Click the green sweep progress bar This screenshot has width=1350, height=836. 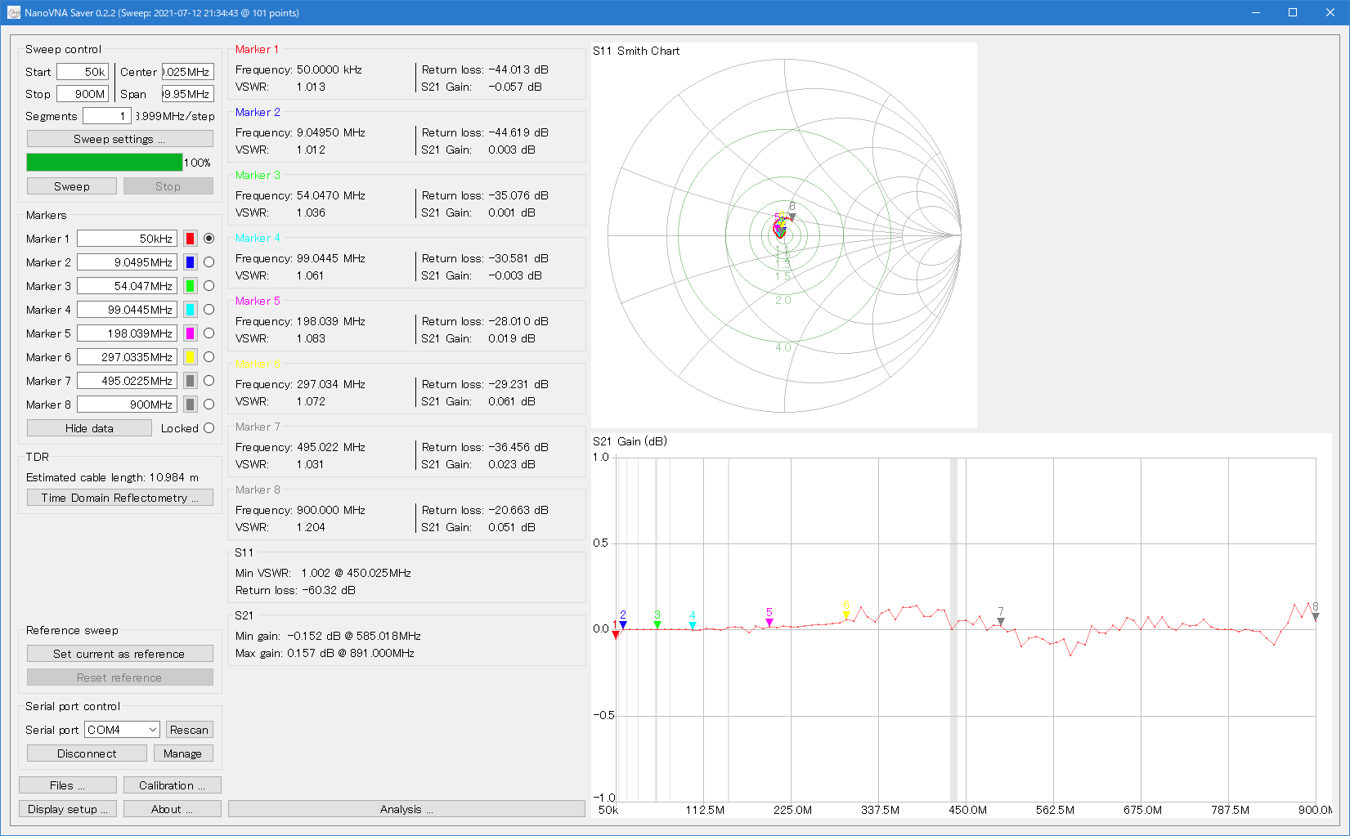(105, 163)
